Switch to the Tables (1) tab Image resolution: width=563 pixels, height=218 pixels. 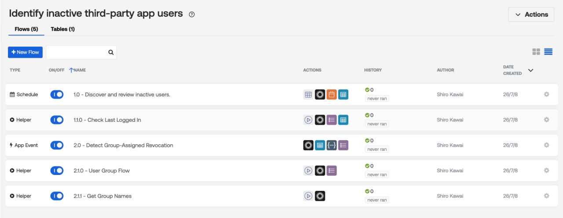click(62, 29)
